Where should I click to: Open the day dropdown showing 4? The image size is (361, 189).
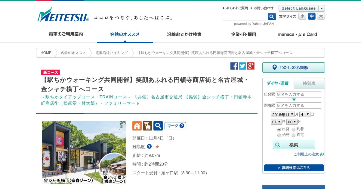point(305,115)
